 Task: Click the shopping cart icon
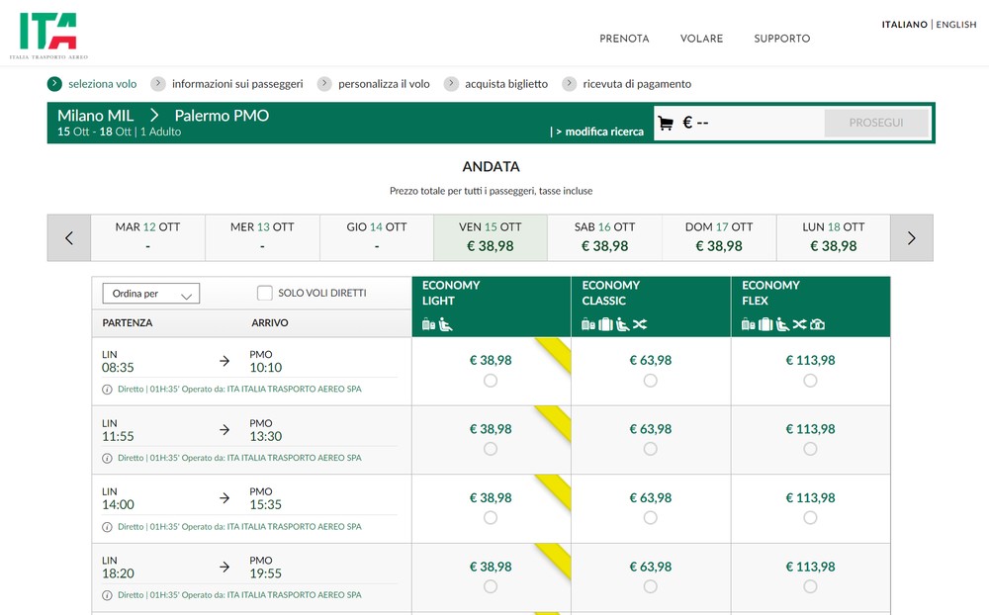[x=666, y=123]
